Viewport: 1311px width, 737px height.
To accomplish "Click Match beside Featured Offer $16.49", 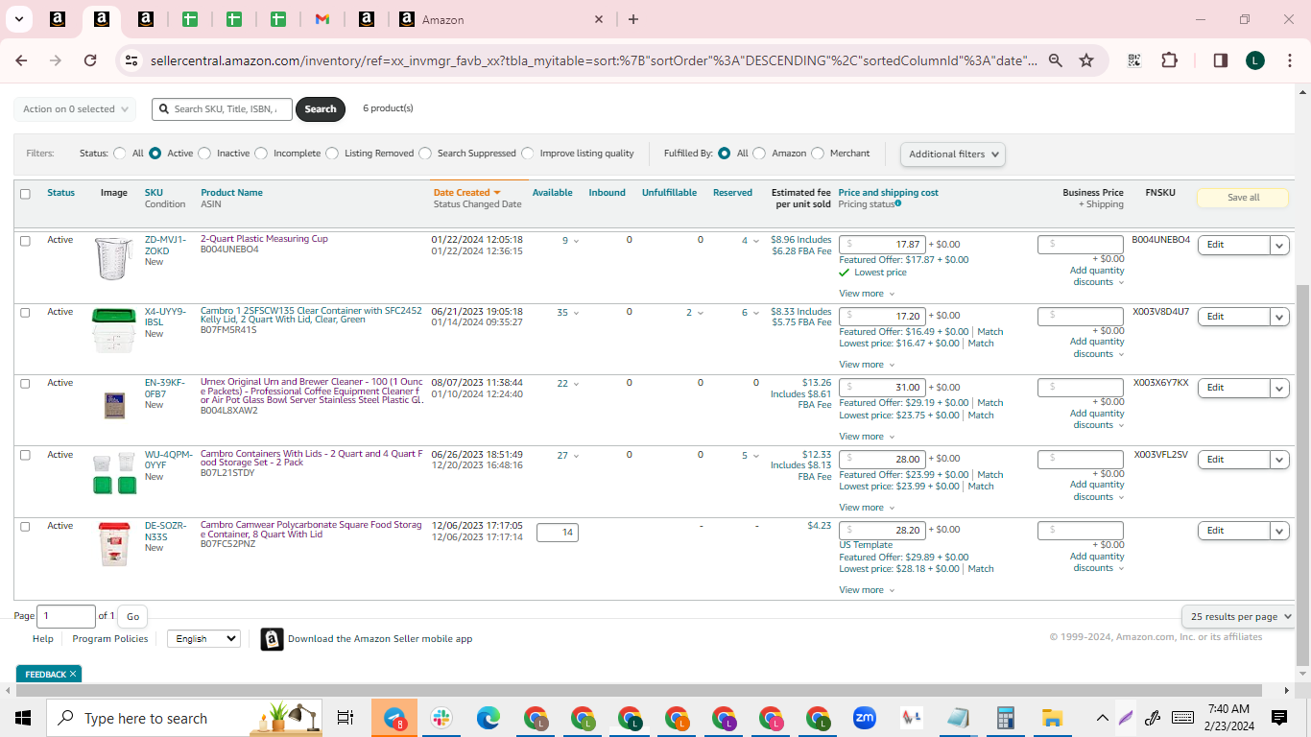I will tap(989, 332).
